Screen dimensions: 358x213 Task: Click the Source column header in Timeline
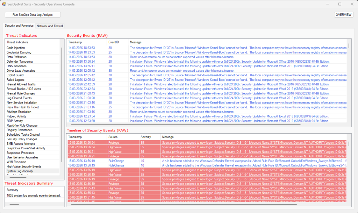[x=113, y=137]
